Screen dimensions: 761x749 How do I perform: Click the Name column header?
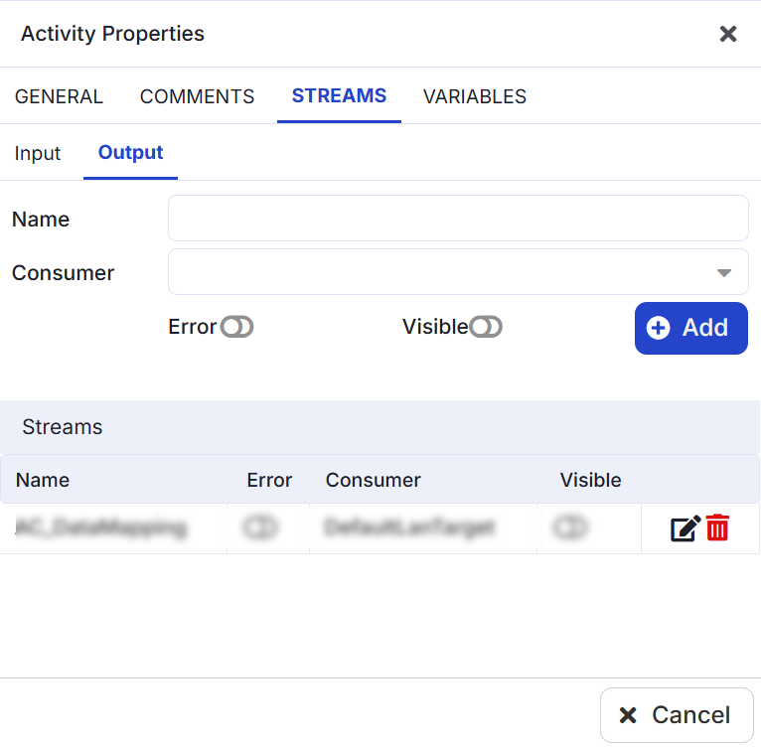point(43,480)
